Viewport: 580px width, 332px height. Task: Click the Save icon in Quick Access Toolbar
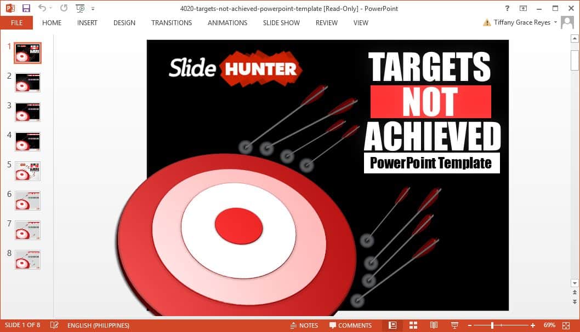point(25,8)
